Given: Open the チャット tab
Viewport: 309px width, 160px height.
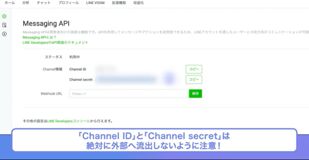Looking at the screenshot, I should [43, 3].
